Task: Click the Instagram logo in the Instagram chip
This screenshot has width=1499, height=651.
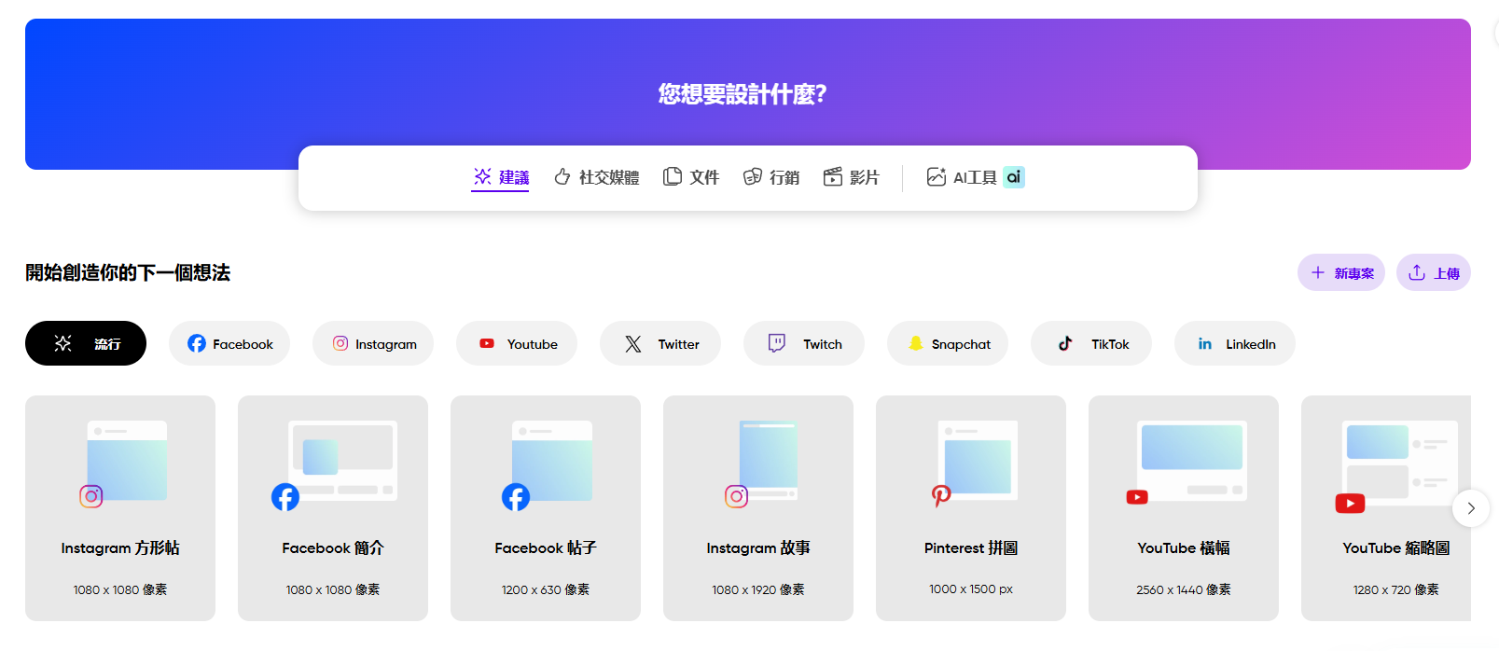Action: (340, 343)
